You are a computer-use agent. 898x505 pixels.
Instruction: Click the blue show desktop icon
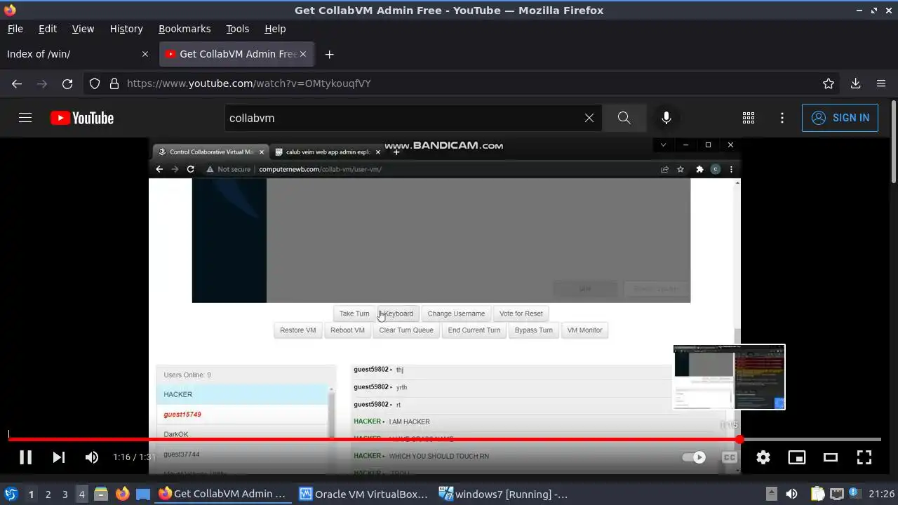(x=143, y=494)
